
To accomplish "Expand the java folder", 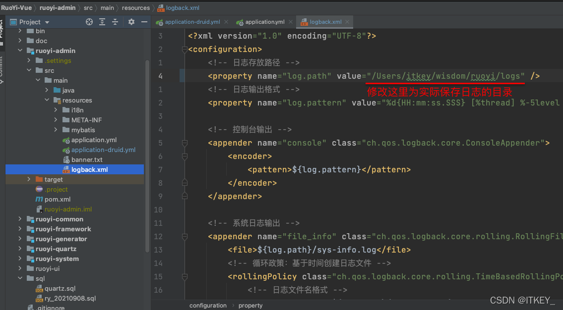I will (47, 90).
